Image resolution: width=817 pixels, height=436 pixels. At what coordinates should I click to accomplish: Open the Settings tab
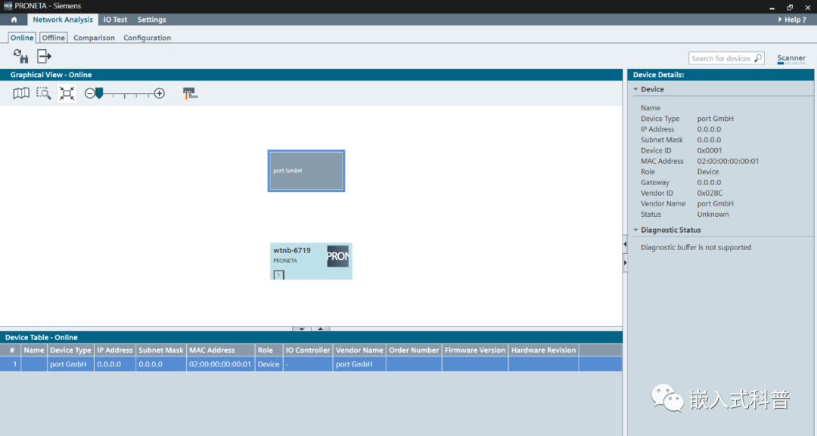(x=151, y=20)
